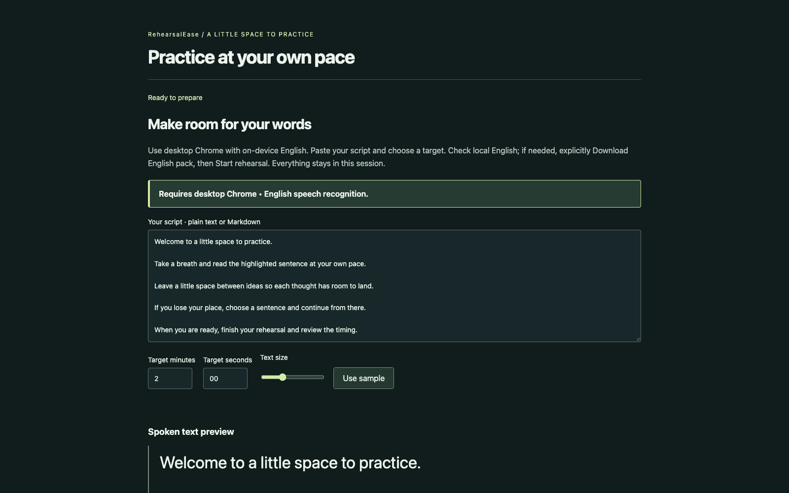Viewport: 789px width, 493px height.
Task: Click the 'Make room for your words' heading
Action: click(229, 124)
